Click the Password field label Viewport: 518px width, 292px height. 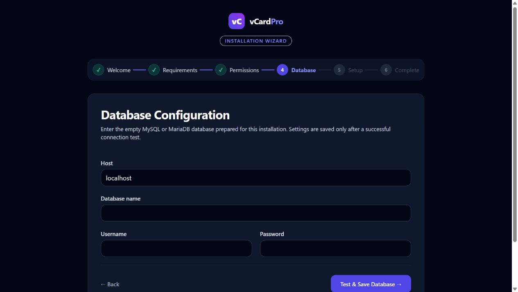click(272, 234)
